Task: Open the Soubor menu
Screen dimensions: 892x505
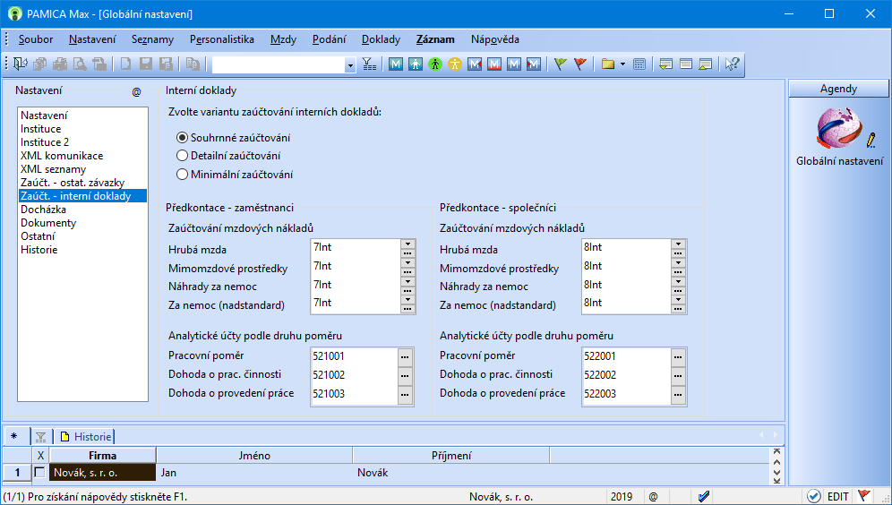Action: point(36,39)
